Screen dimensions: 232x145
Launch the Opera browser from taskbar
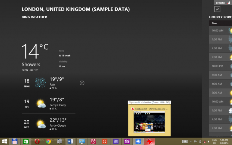click(37, 142)
